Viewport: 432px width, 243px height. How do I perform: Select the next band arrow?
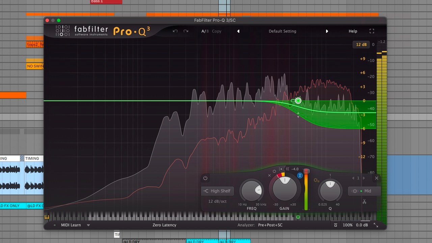pyautogui.click(x=364, y=178)
